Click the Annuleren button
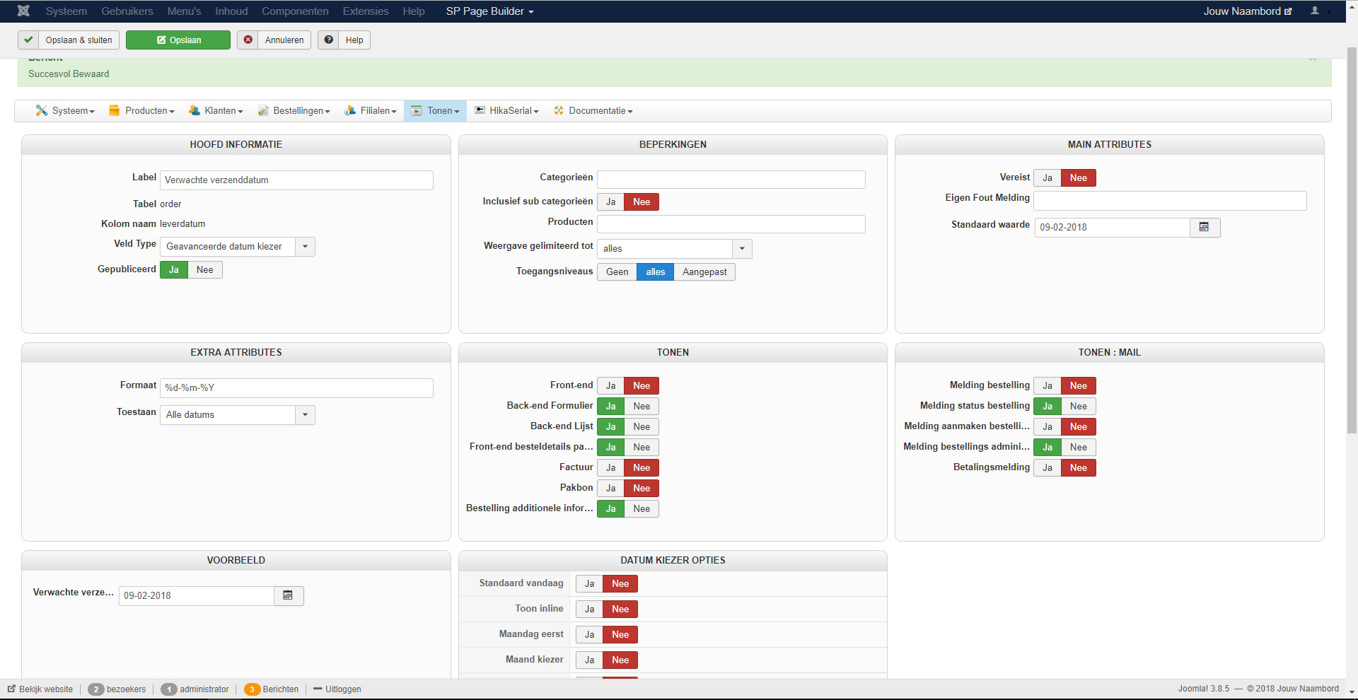 274,40
